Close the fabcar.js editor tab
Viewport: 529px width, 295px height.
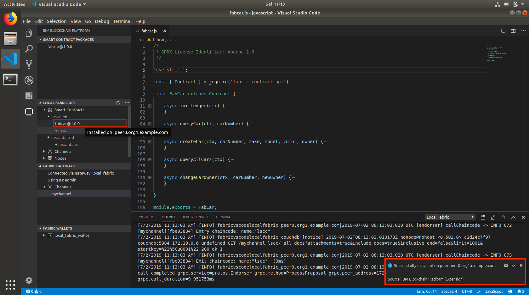[x=164, y=31]
